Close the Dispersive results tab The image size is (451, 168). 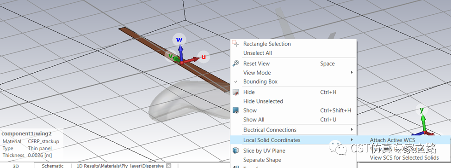[169, 166]
